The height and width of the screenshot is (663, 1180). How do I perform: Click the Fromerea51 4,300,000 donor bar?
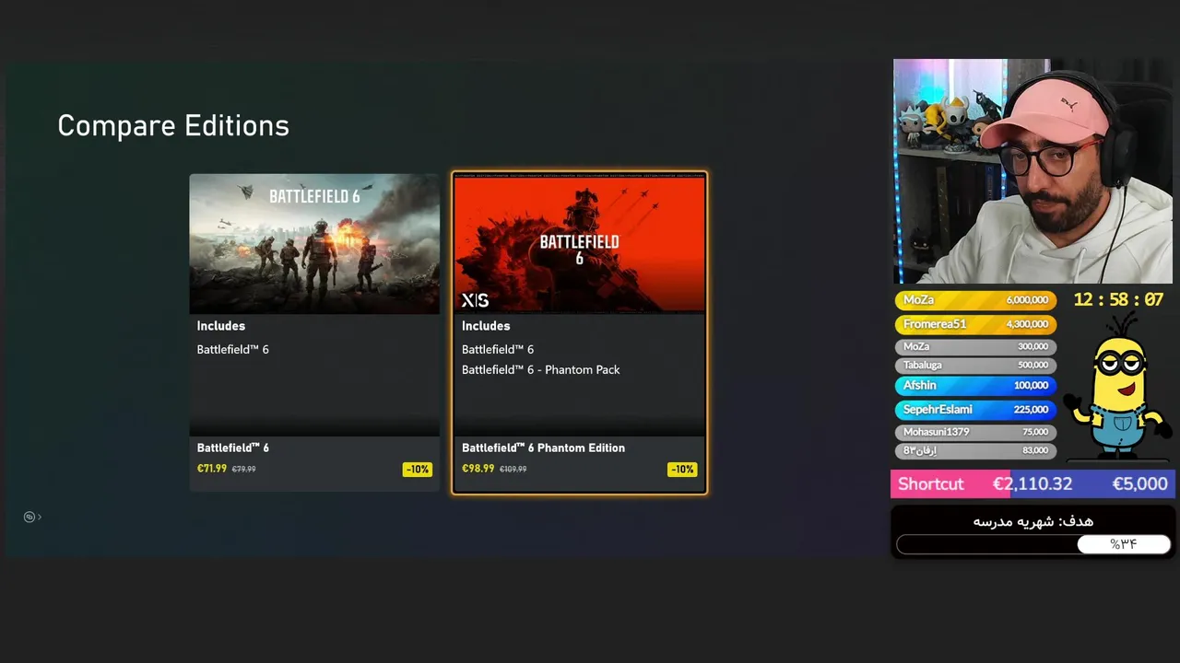tap(975, 324)
